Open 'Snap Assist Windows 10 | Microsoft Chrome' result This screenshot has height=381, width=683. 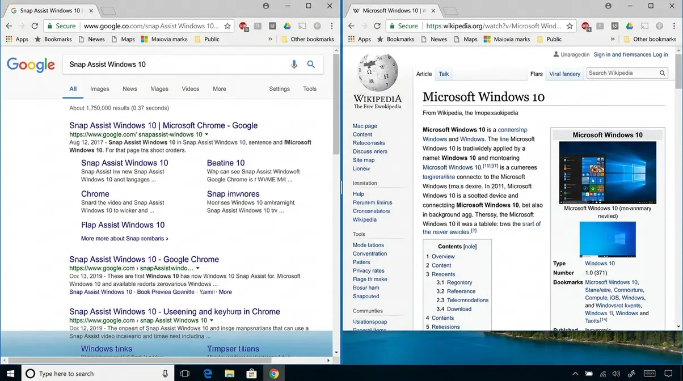163,125
